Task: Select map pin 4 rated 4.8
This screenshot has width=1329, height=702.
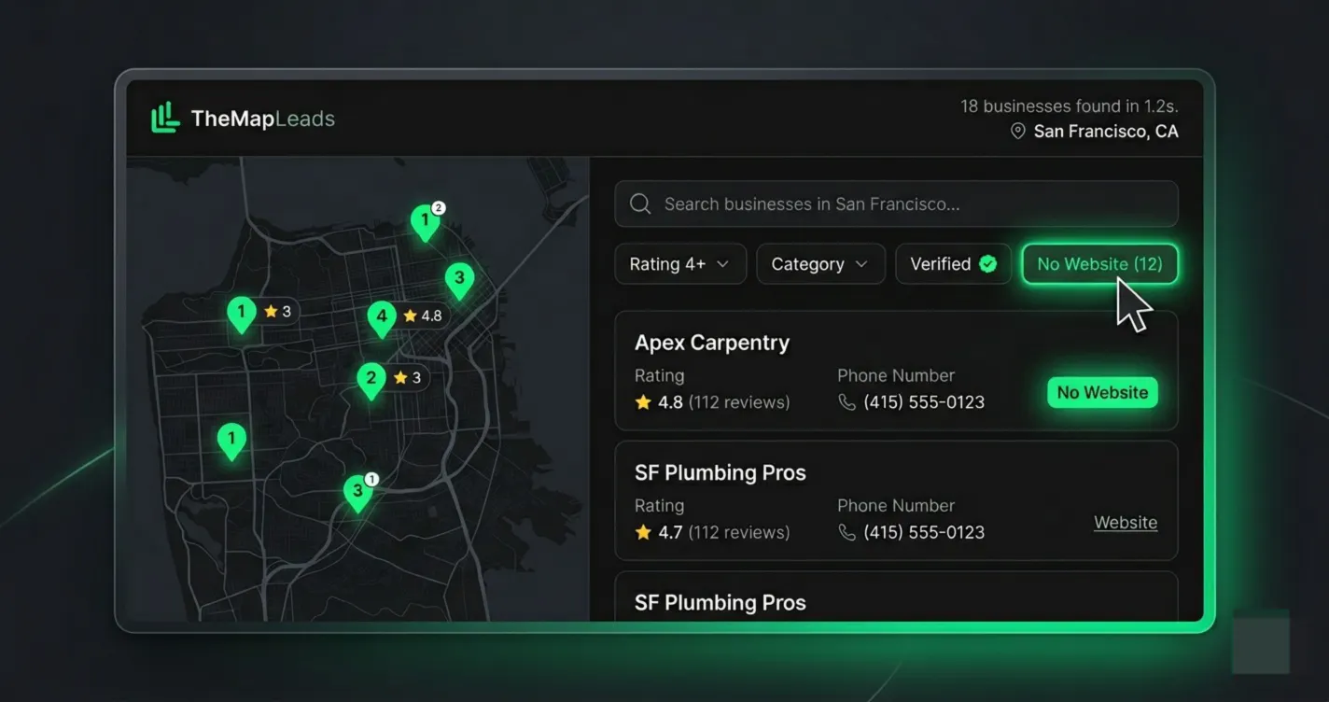Action: click(381, 318)
